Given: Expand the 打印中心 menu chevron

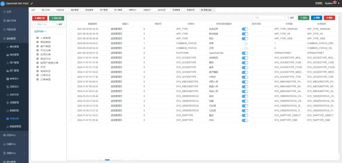Looking at the screenshot, I should coord(24,135).
